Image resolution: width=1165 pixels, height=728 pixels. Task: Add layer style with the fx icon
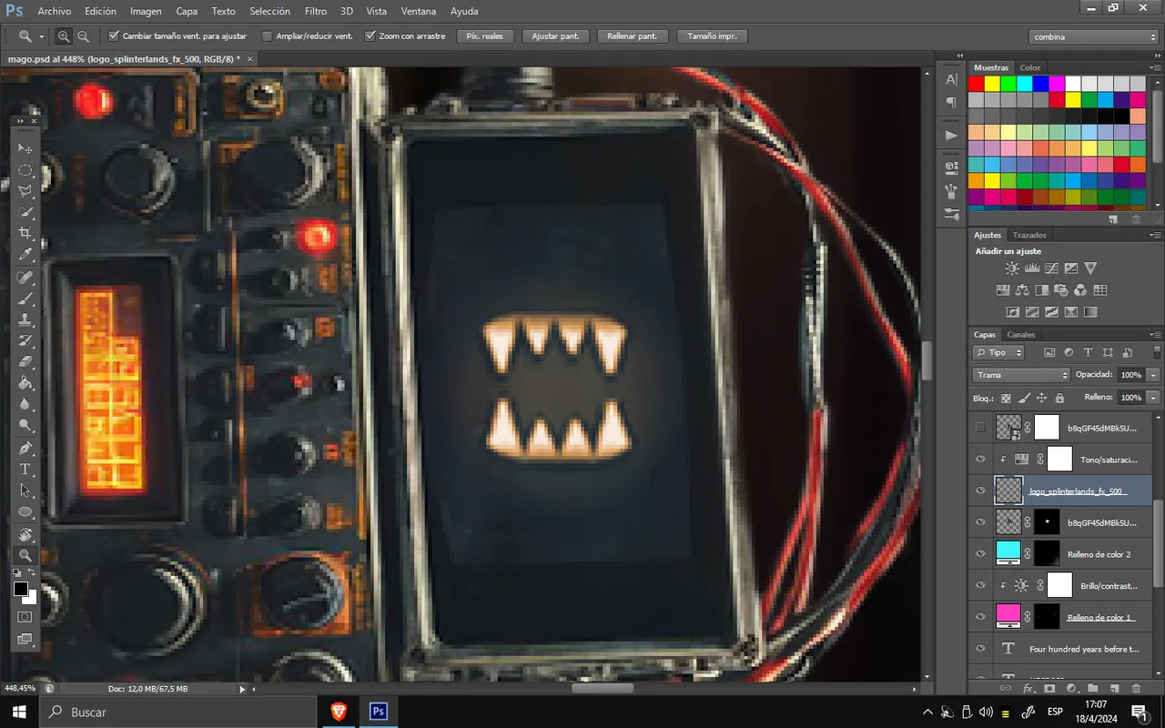tap(1028, 689)
